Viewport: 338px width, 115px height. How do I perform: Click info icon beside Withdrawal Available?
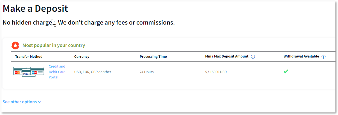click(323, 57)
